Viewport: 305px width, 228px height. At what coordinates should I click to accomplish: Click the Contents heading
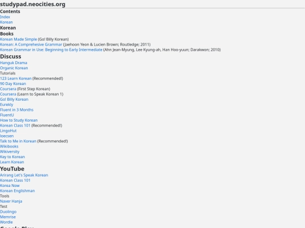[10, 11]
